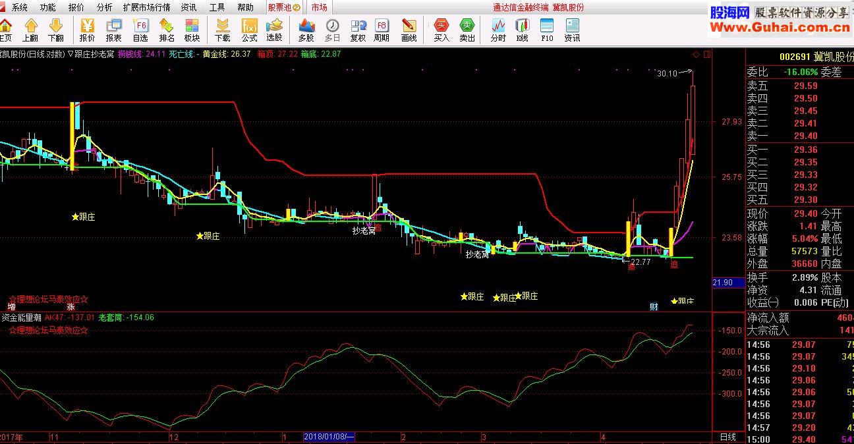Switch to K线 candlestick chart icon
854x444 pixels.
pos(523,30)
